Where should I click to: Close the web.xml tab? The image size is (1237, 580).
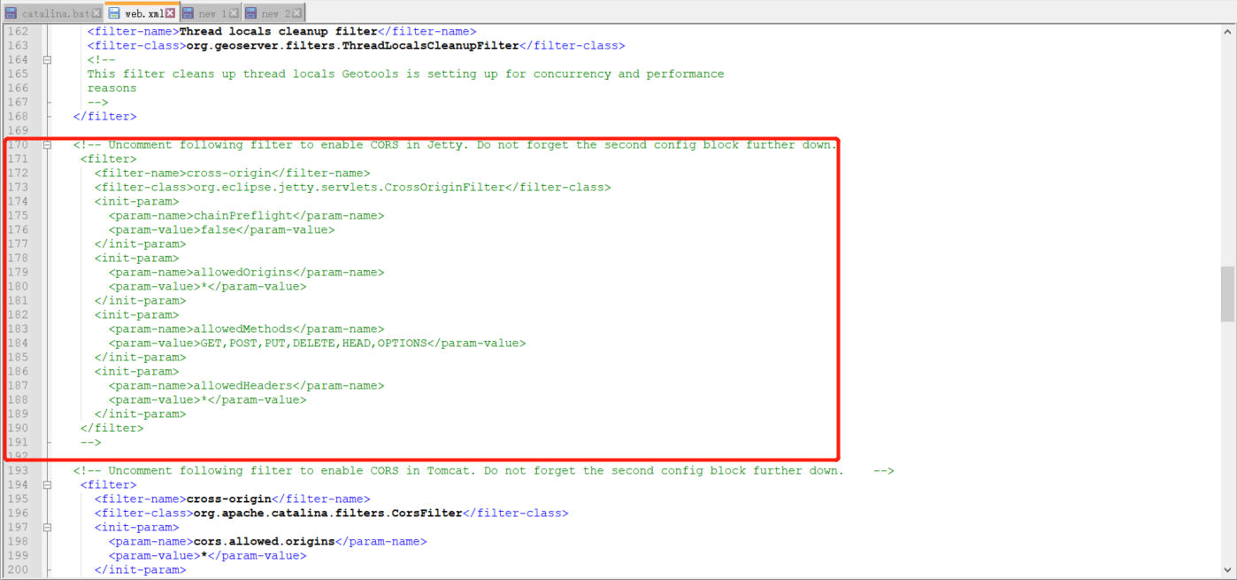point(170,13)
